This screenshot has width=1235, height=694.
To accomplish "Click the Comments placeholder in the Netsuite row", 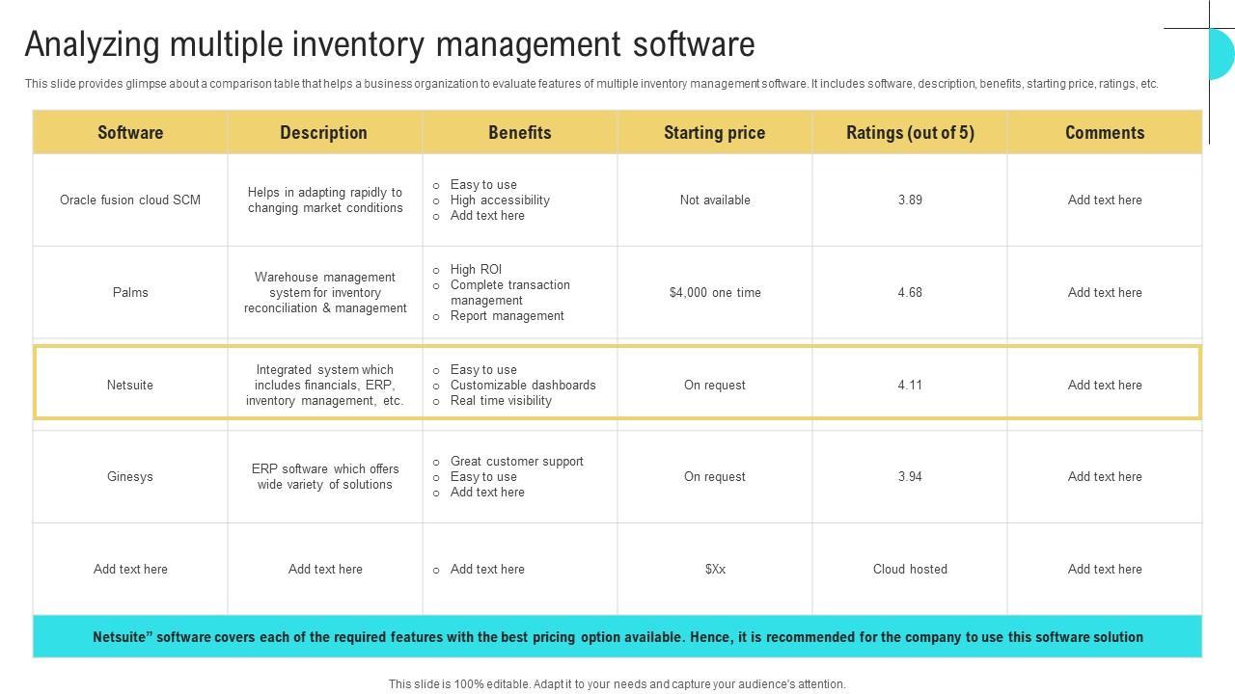I will (x=1105, y=386).
